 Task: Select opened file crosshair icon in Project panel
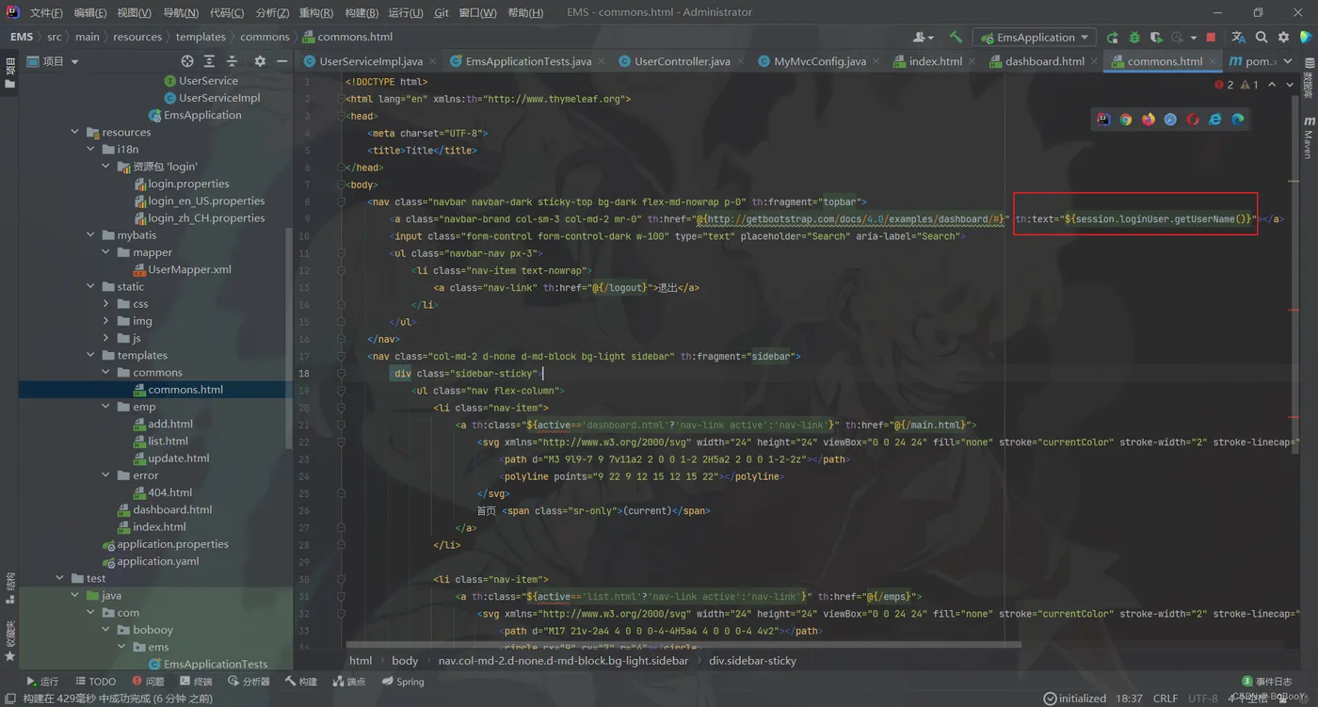coord(186,61)
